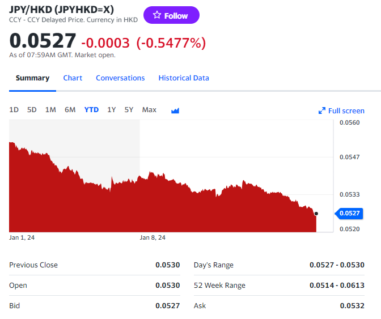Click the 52 Week Range row
The image size is (381, 319).
point(279,286)
